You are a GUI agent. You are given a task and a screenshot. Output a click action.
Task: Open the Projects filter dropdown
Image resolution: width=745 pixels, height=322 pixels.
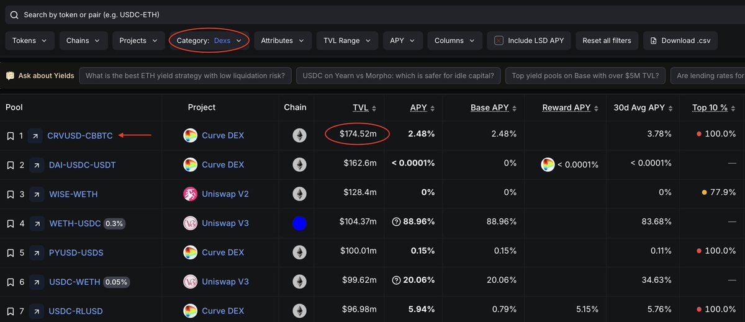click(139, 40)
